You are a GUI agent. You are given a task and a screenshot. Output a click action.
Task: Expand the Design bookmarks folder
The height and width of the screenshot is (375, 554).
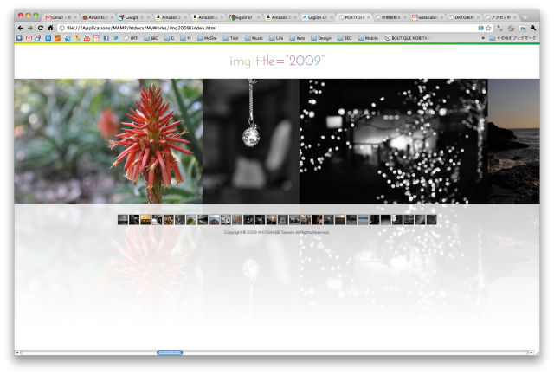pyautogui.click(x=321, y=38)
